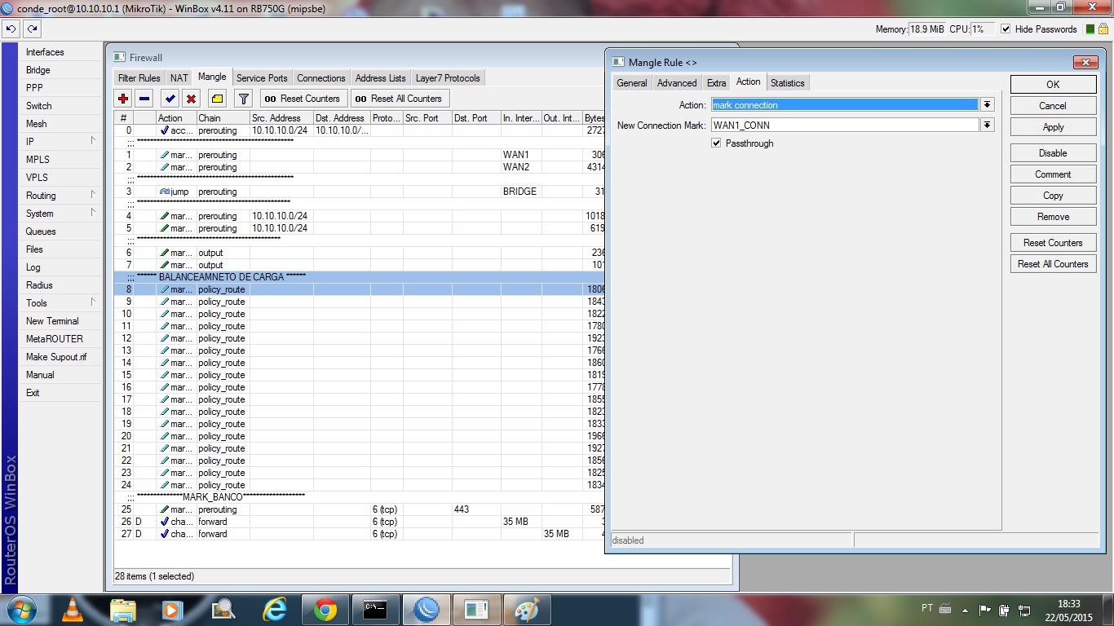Switch to Command Prompt in taskbar

coord(375,610)
